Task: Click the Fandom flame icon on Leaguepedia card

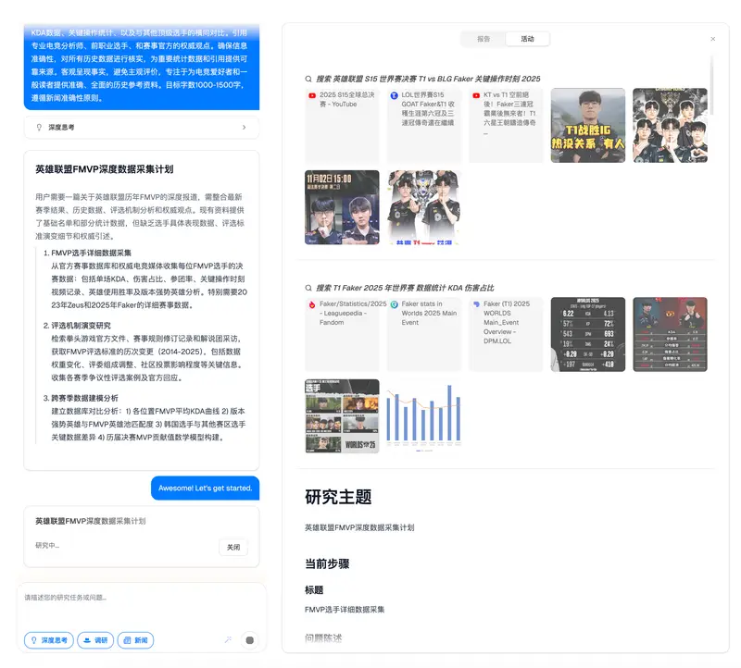Action: click(x=312, y=304)
